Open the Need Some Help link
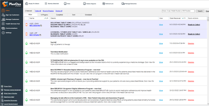Screen dimensions: 209x106 pos(9,97)
